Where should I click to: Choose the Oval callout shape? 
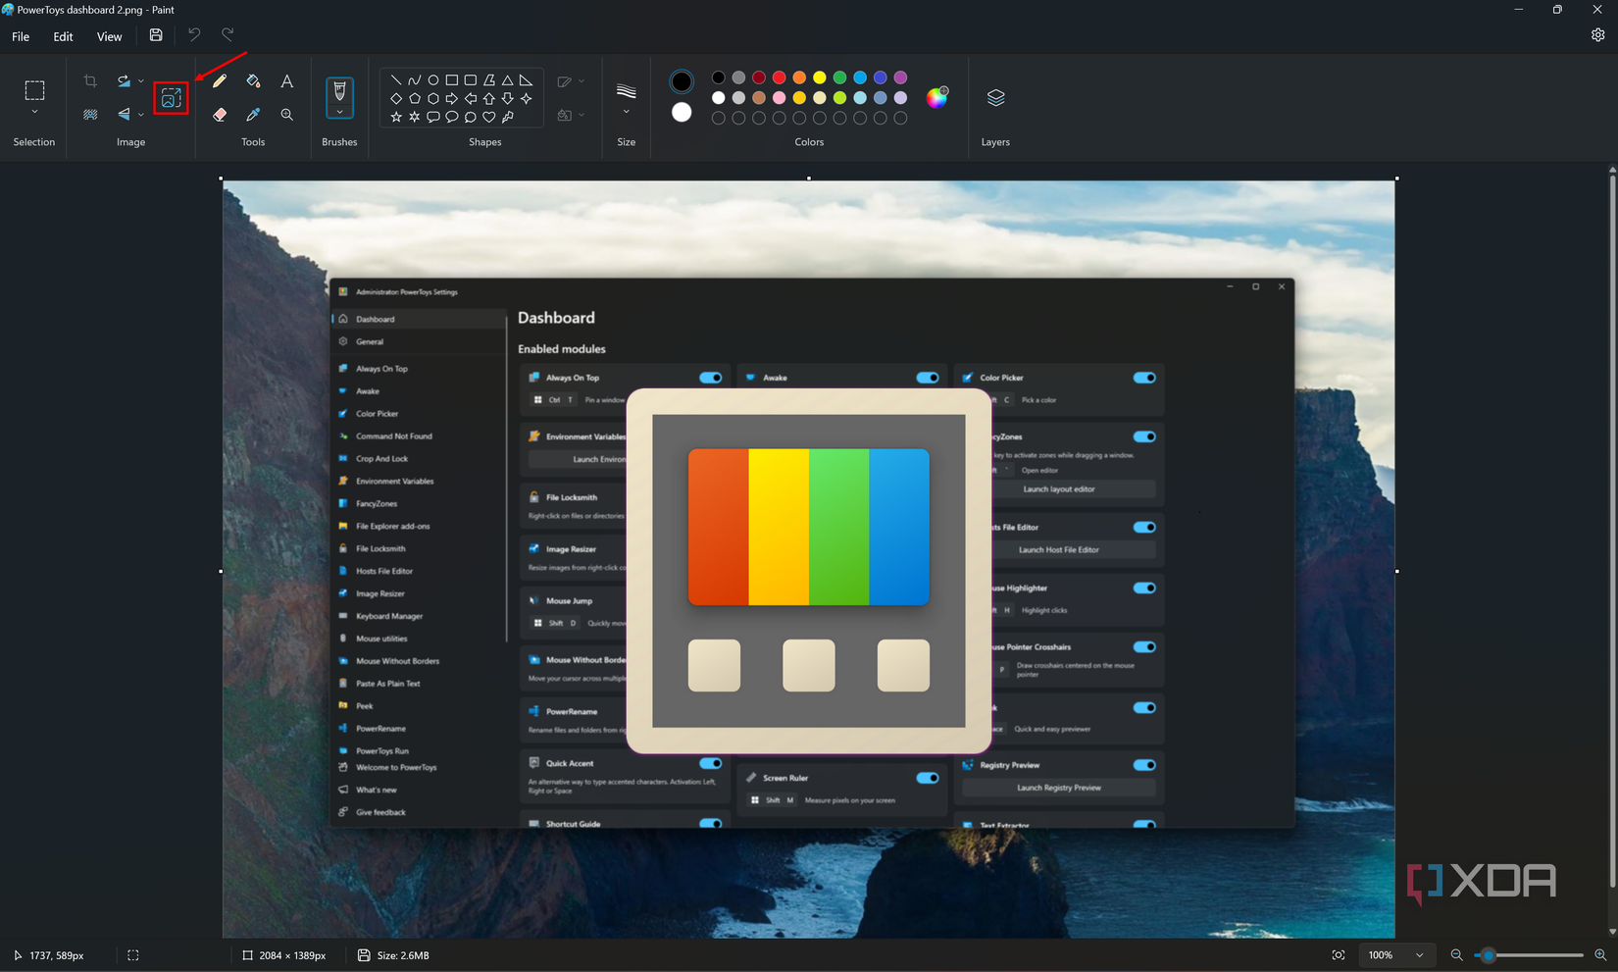point(452,117)
